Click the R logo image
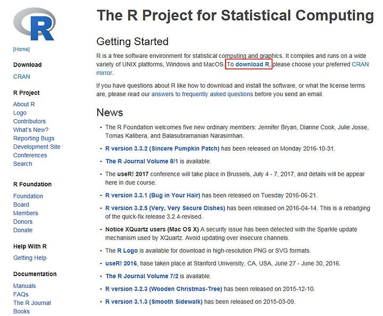This screenshot has height=316, width=383. pos(34,24)
